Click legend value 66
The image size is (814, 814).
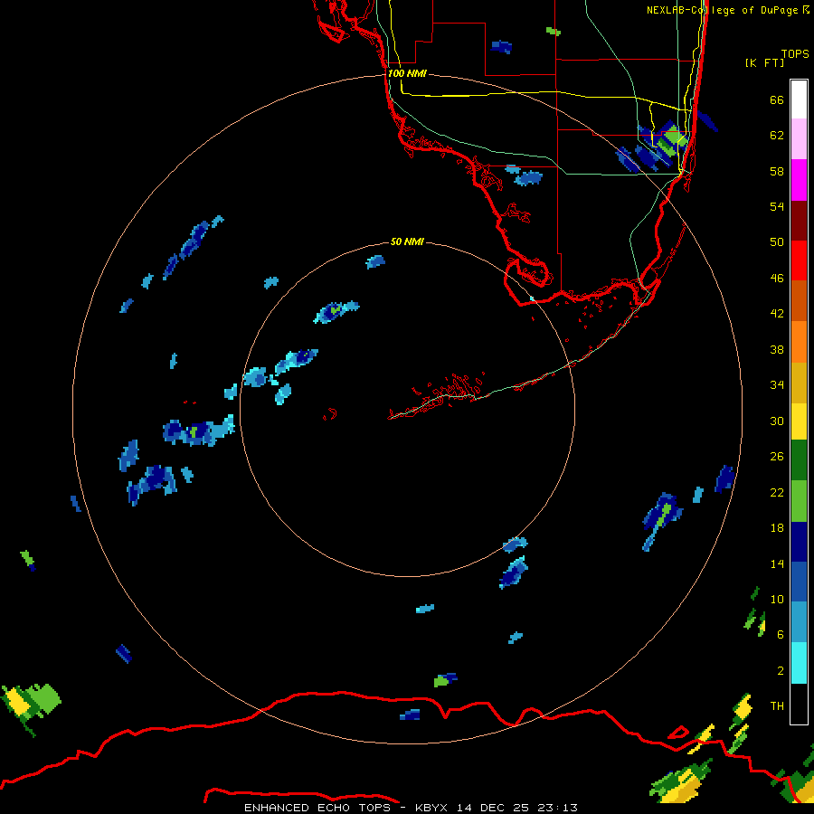click(x=777, y=99)
